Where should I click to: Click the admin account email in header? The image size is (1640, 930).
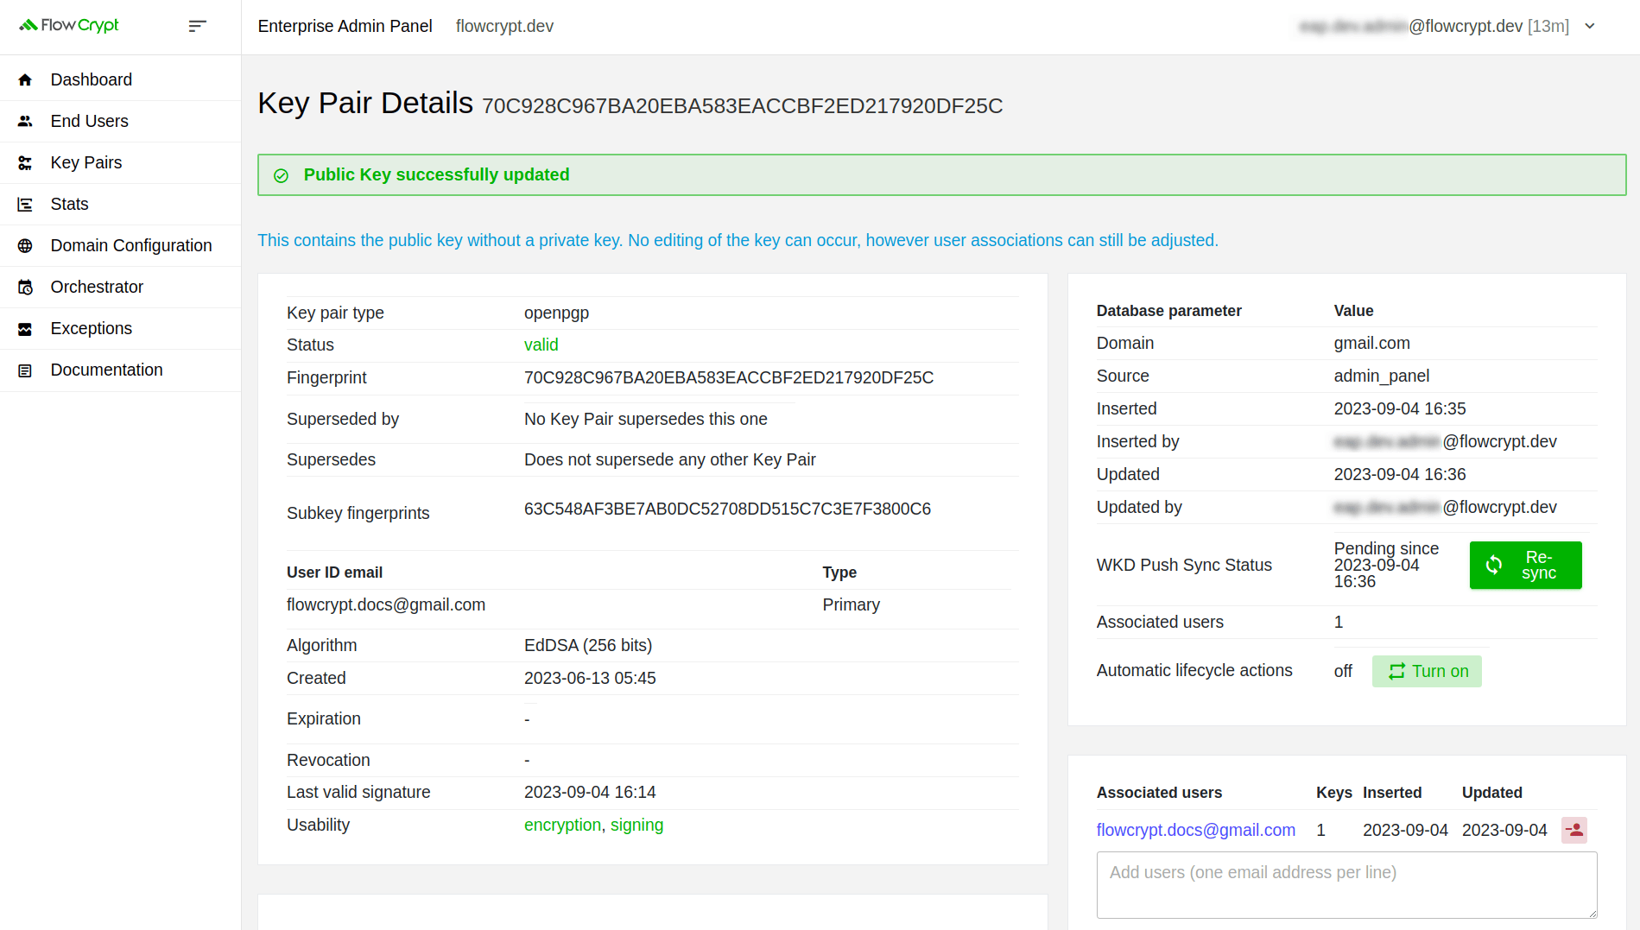coord(1434,26)
